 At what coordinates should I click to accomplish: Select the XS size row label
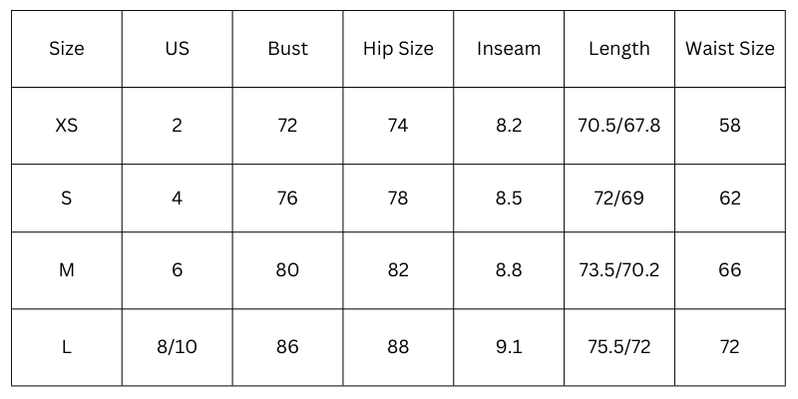(67, 126)
